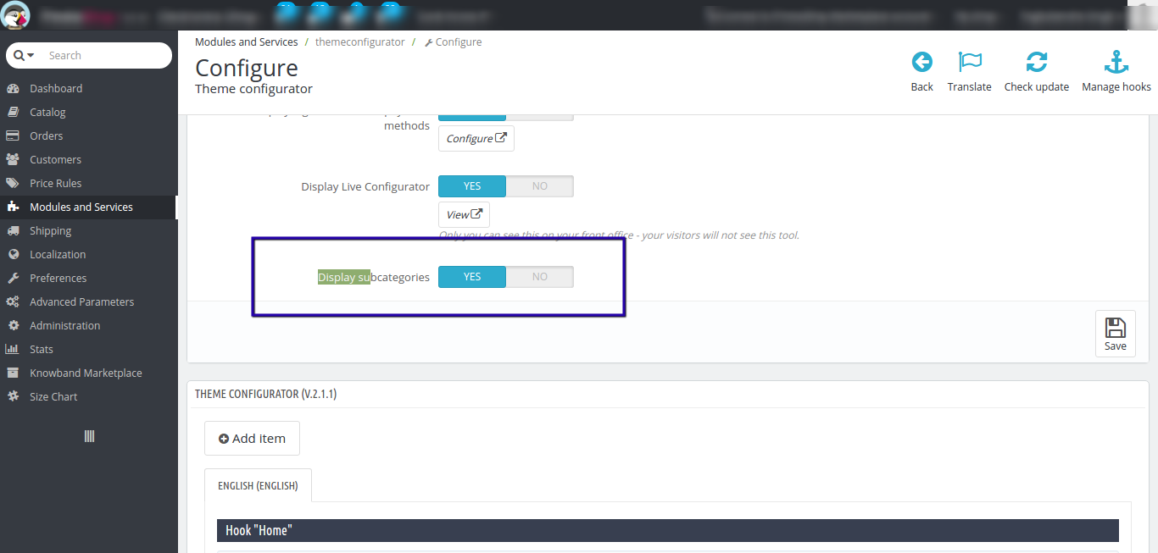Open Localization settings

(x=58, y=254)
